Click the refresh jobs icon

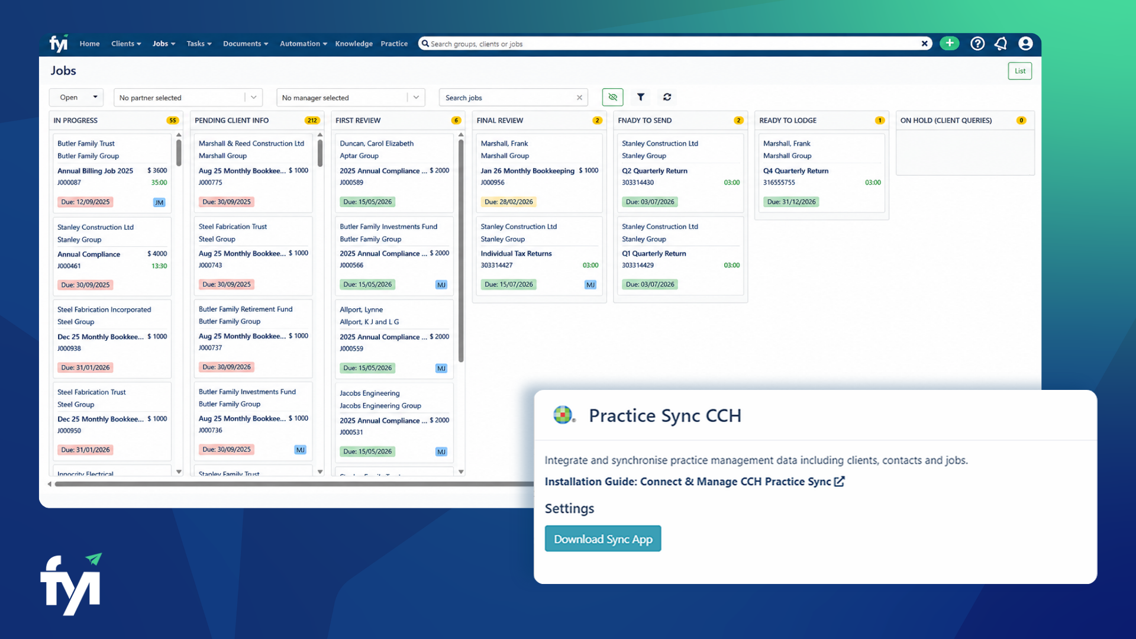point(667,97)
